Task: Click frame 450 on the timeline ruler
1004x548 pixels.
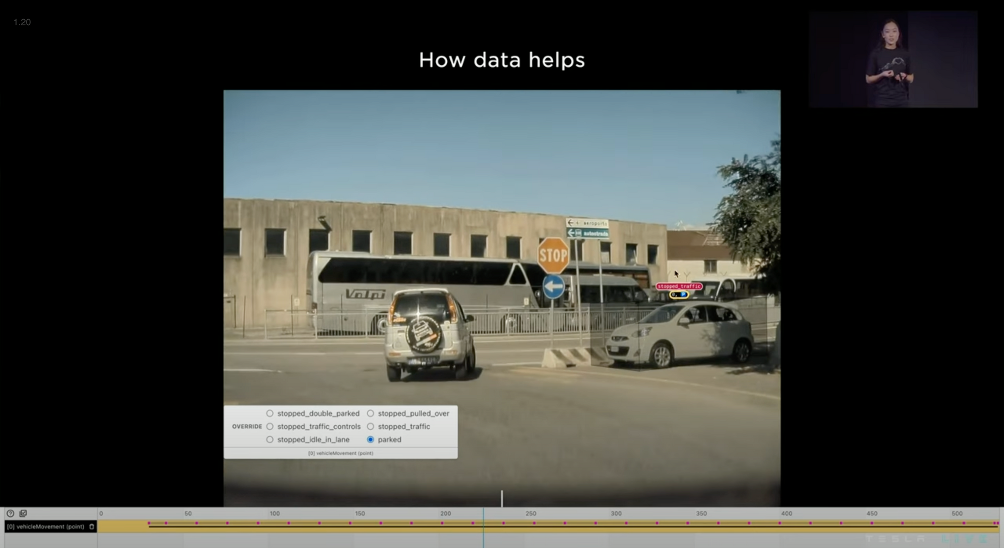Action: tap(871, 513)
